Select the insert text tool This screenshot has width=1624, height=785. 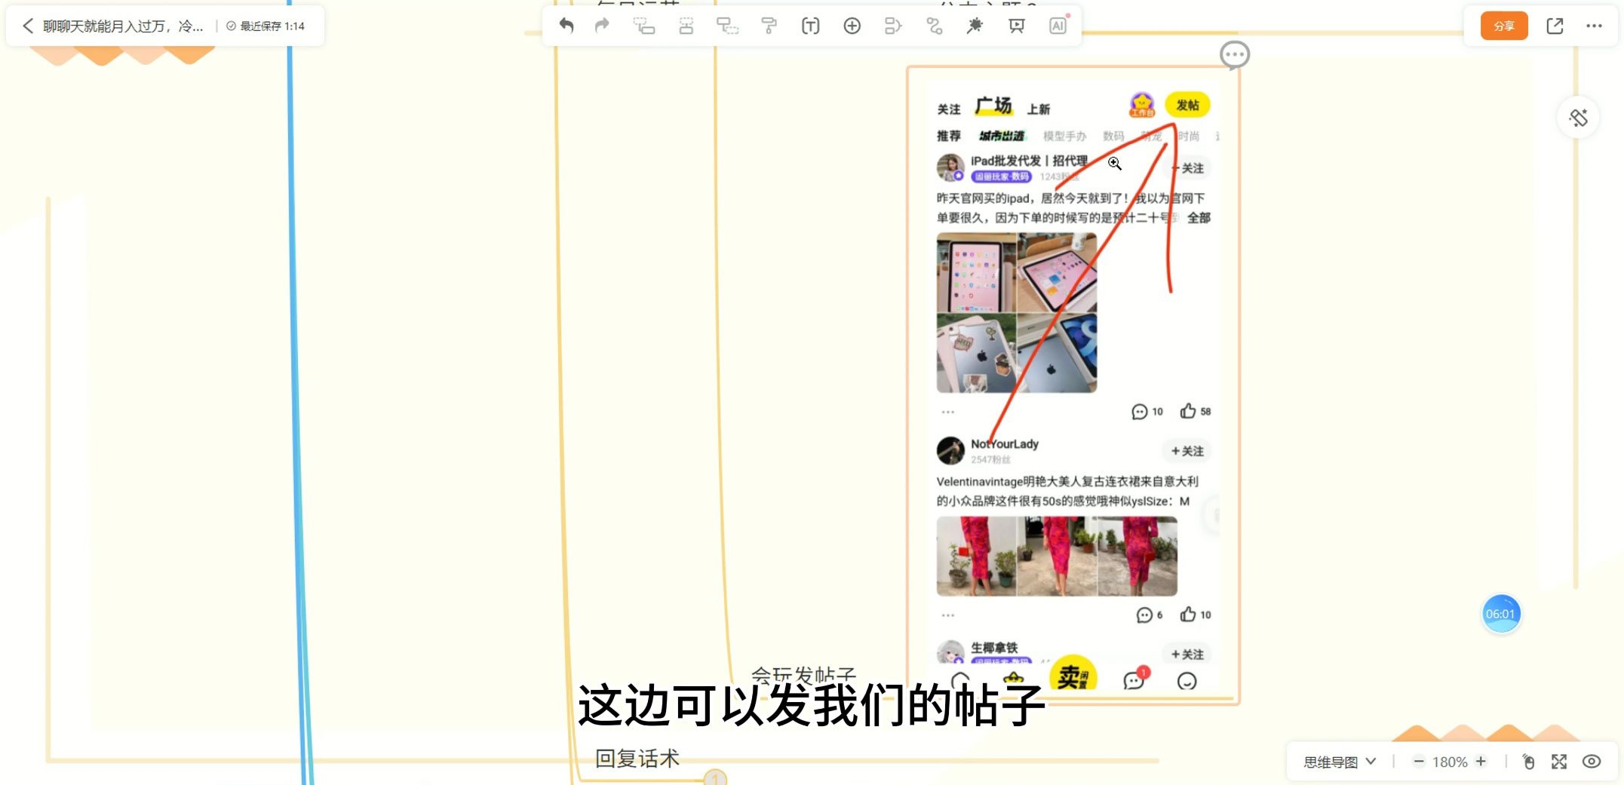coord(810,26)
